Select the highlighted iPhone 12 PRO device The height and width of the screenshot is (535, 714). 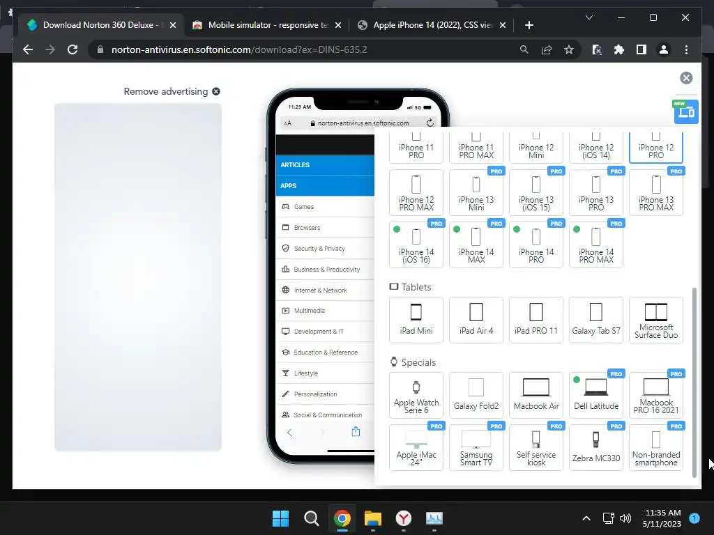(x=655, y=148)
